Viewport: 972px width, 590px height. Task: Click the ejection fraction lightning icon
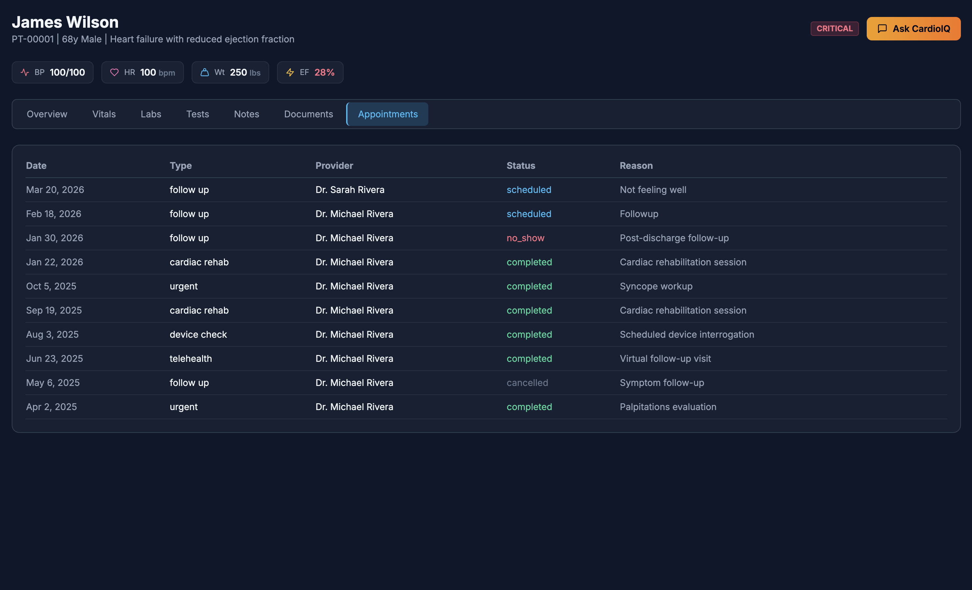click(290, 73)
